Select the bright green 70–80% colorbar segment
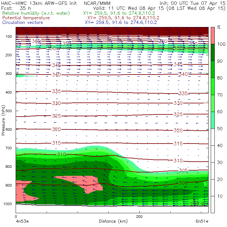The height and width of the screenshot is (227, 227). [x=213, y=86]
